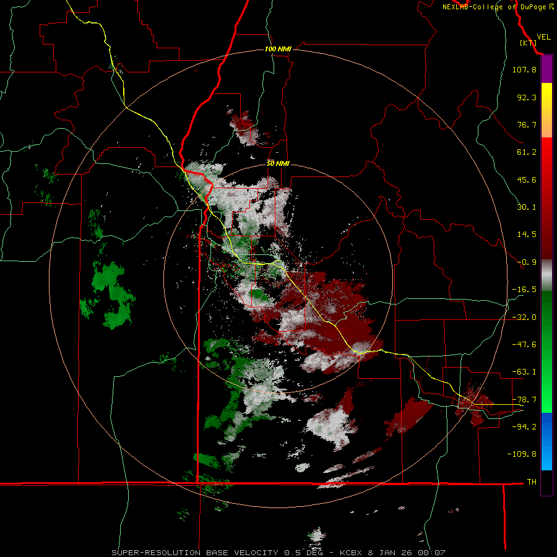557x557 pixels.
Task: Select the 14.5 legend value
Action: coord(527,235)
